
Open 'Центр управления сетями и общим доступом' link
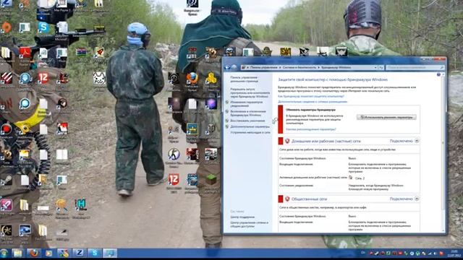pos(249,225)
